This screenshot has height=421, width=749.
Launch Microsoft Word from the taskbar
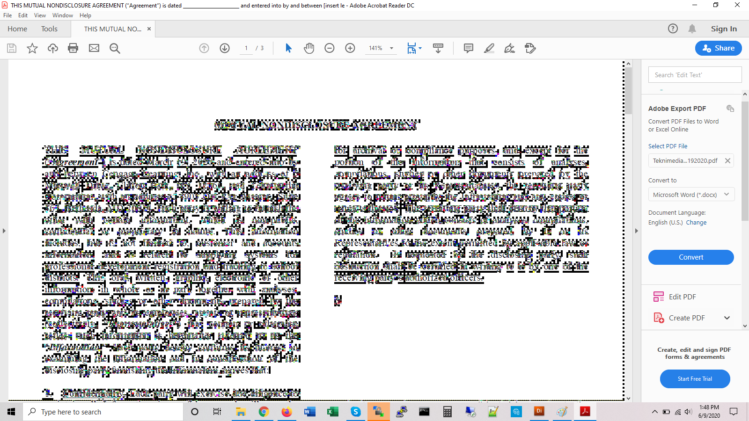point(309,412)
